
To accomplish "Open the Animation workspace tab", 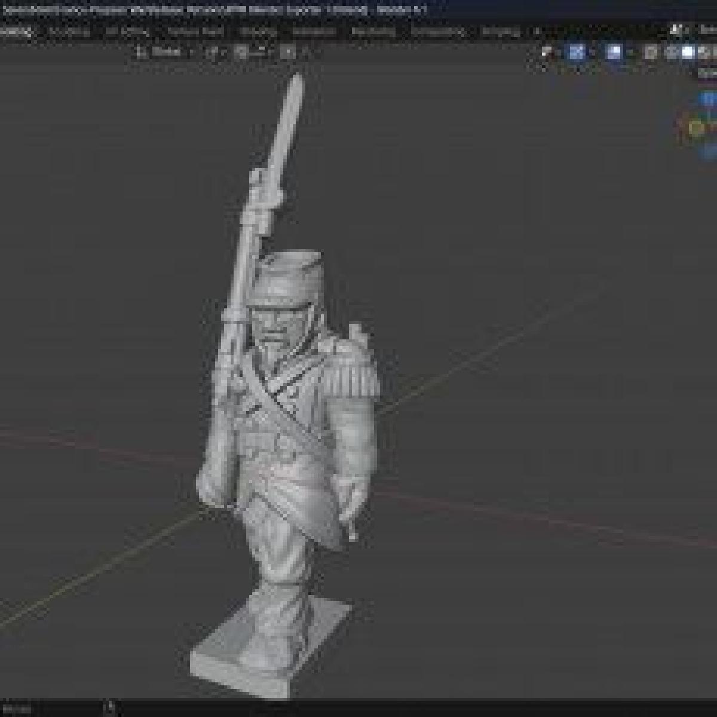I will click(313, 32).
